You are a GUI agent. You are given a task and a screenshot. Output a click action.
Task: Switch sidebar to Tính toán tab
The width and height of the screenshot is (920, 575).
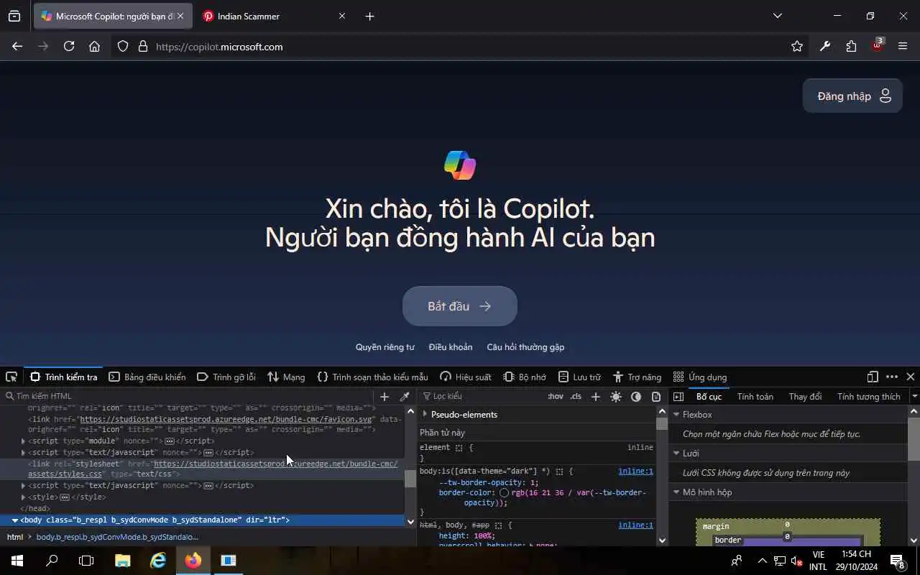click(755, 396)
